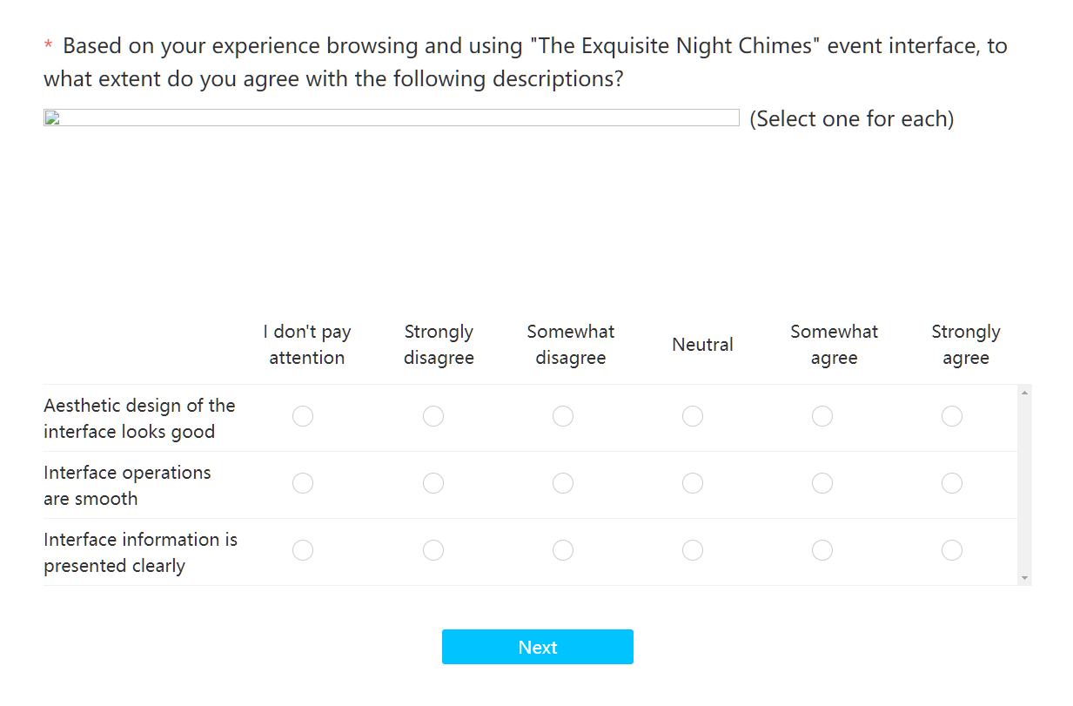Select Strongly agree for interface operations smooth
1073x706 pixels.
pyautogui.click(x=951, y=483)
